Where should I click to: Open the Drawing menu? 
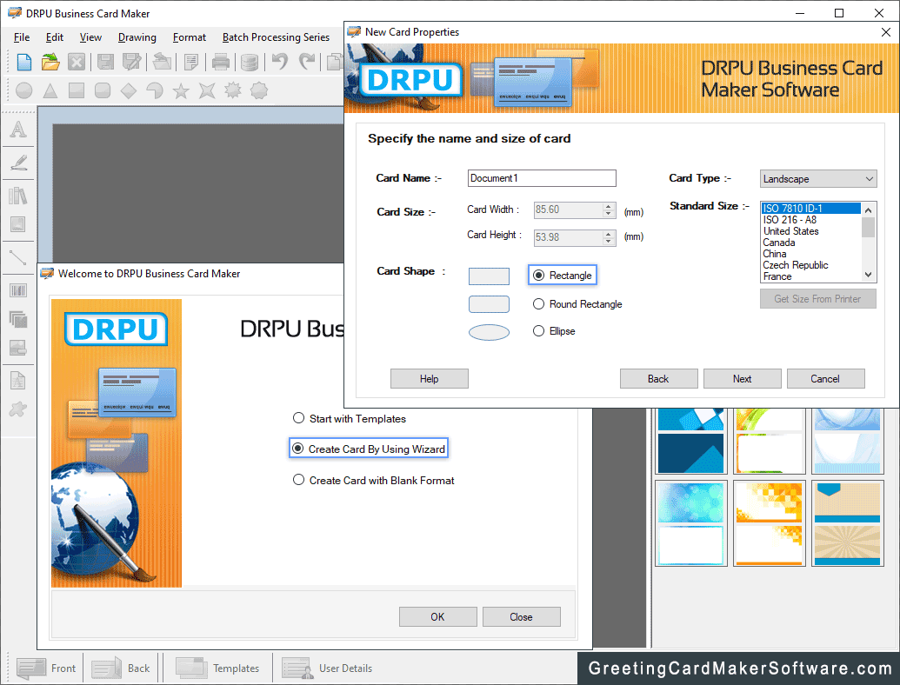[x=137, y=37]
